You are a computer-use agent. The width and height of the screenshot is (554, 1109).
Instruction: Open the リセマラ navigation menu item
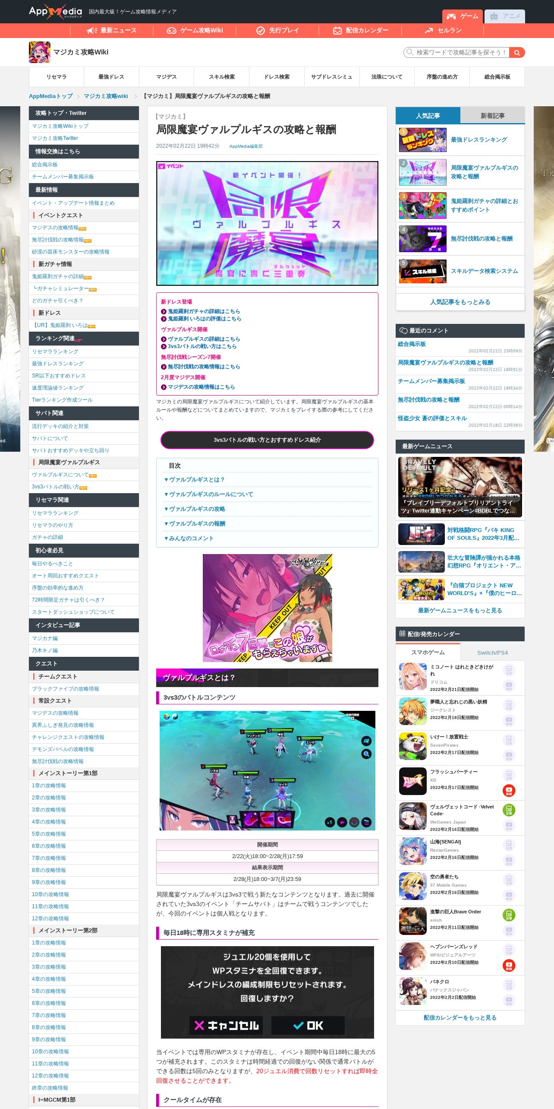pyautogui.click(x=57, y=77)
